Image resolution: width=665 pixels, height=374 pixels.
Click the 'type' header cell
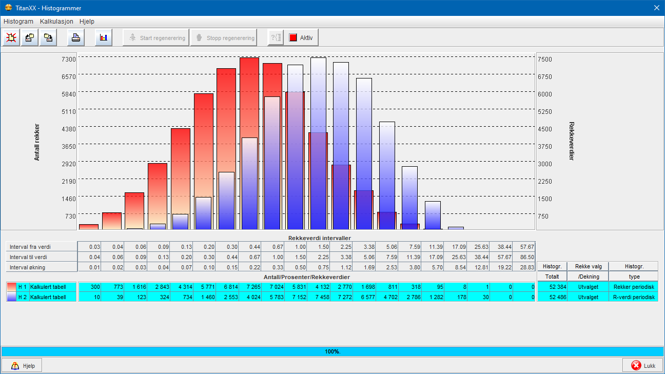pyautogui.click(x=634, y=277)
